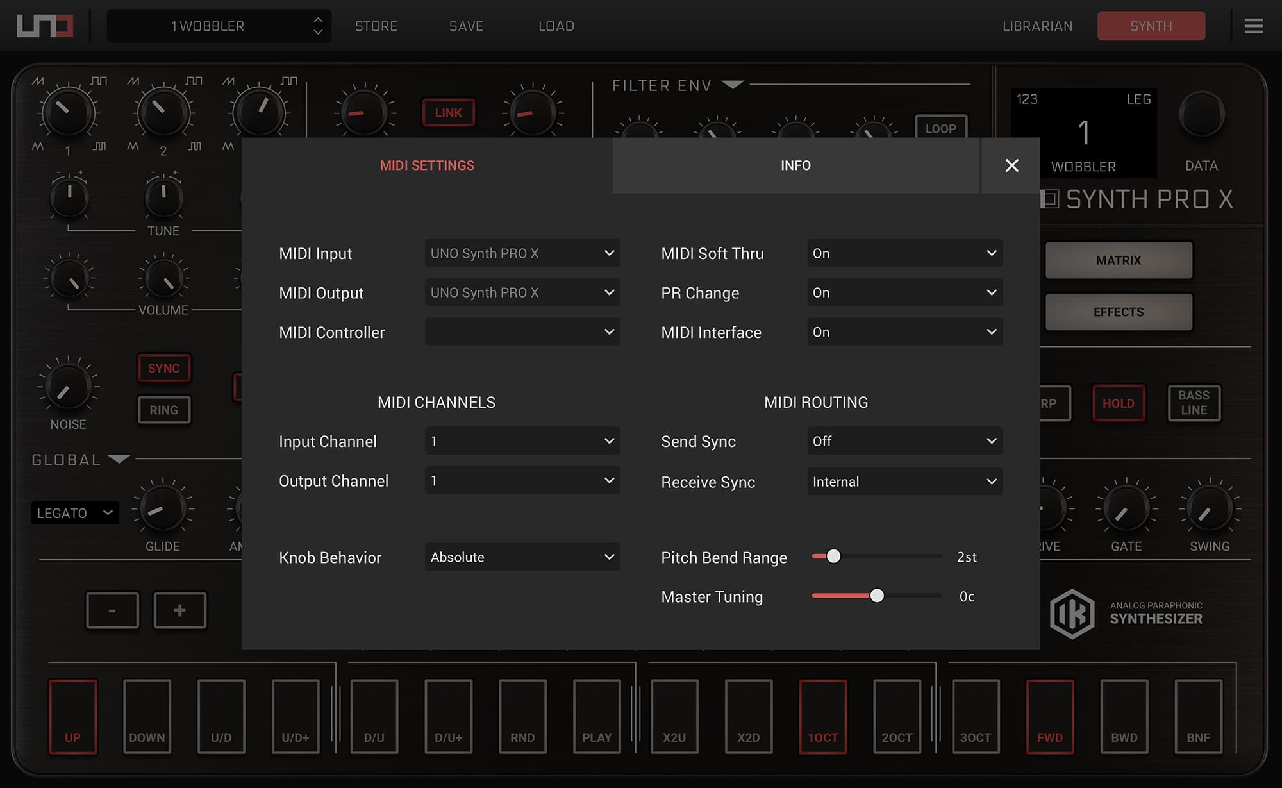Click the STORE preset button
This screenshot has width=1282, height=788.
[376, 26]
